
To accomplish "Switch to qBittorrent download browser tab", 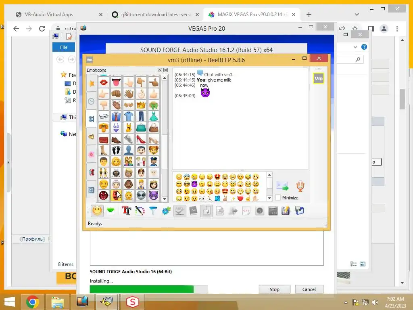I will click(x=155, y=15).
